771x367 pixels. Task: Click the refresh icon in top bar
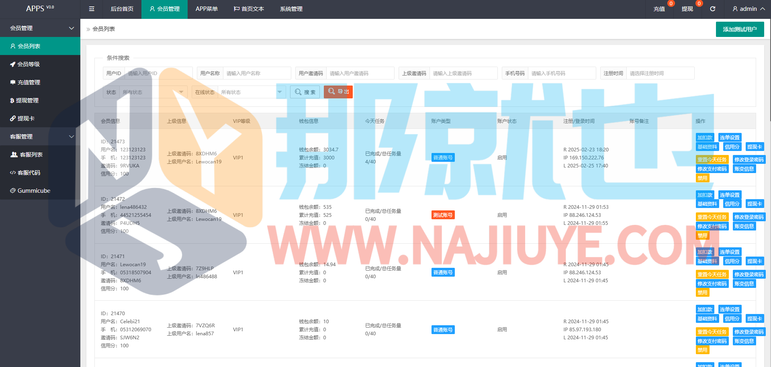[712, 9]
